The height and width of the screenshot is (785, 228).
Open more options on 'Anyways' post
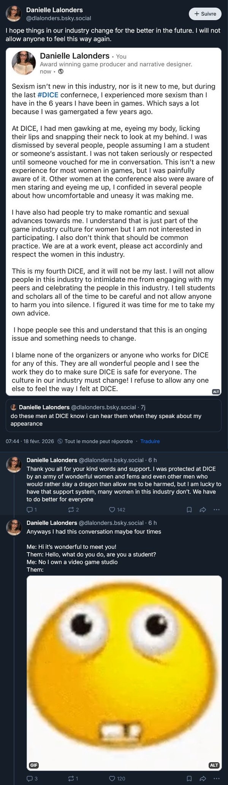pos(217,779)
